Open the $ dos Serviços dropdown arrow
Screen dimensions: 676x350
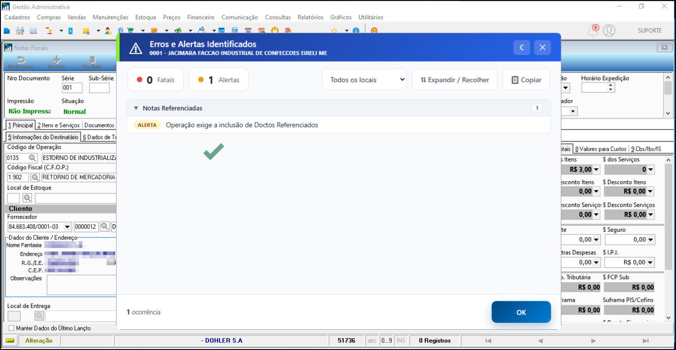point(650,170)
